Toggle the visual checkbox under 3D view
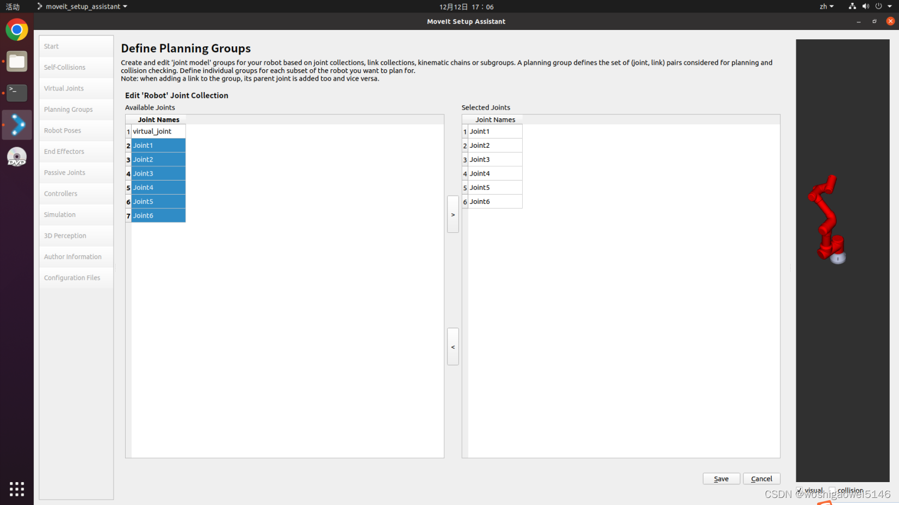This screenshot has height=505, width=899. [x=800, y=490]
